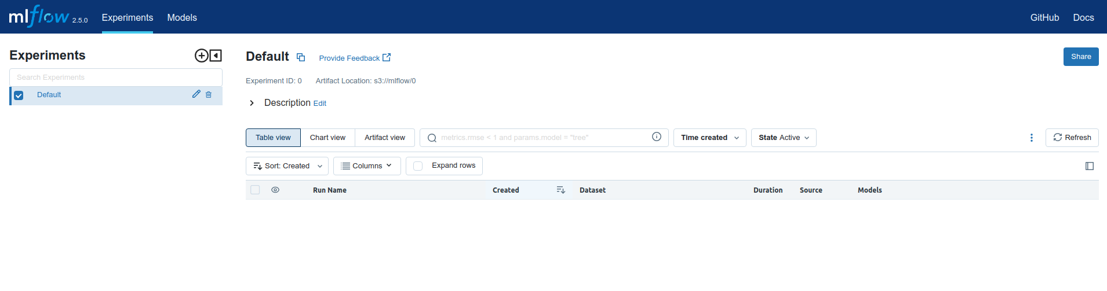Viewport: 1107px width, 291px height.
Task: Delete the Default experiment with trash icon
Action: click(209, 94)
